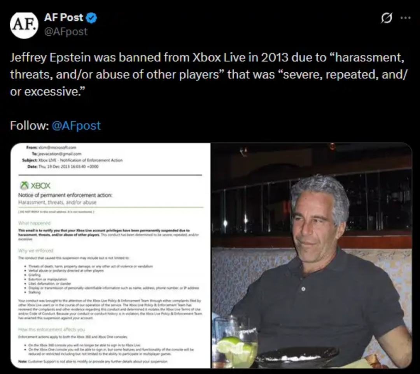This screenshot has height=374, width=420.
Task: Open the AF Post display name
Action: [x=63, y=17]
